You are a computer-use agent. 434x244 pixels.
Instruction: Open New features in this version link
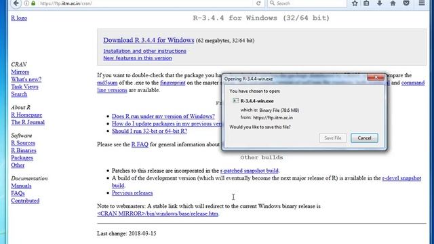click(x=138, y=58)
